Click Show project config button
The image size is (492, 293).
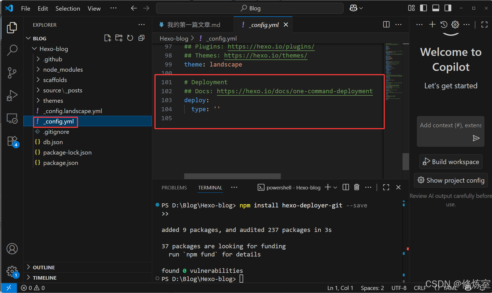tap(451, 180)
